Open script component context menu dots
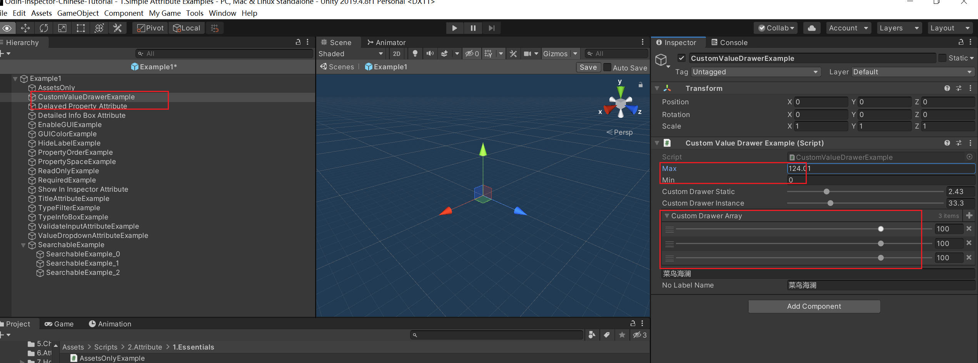 [x=970, y=143]
